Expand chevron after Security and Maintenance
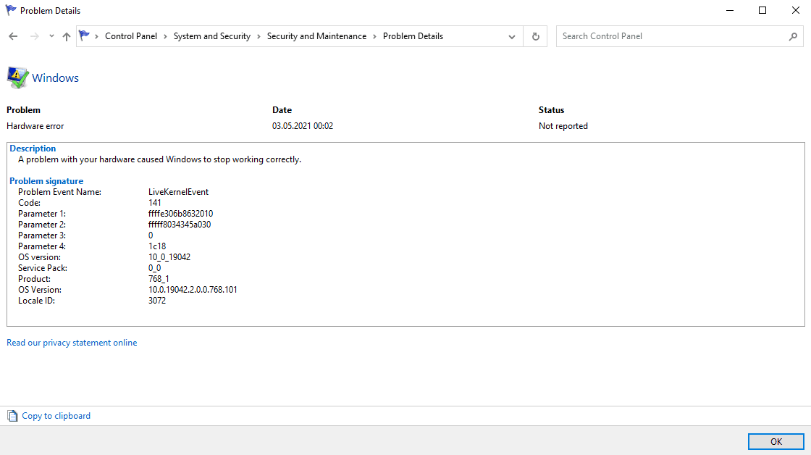Screen dimensions: 811x455 pos(375,36)
